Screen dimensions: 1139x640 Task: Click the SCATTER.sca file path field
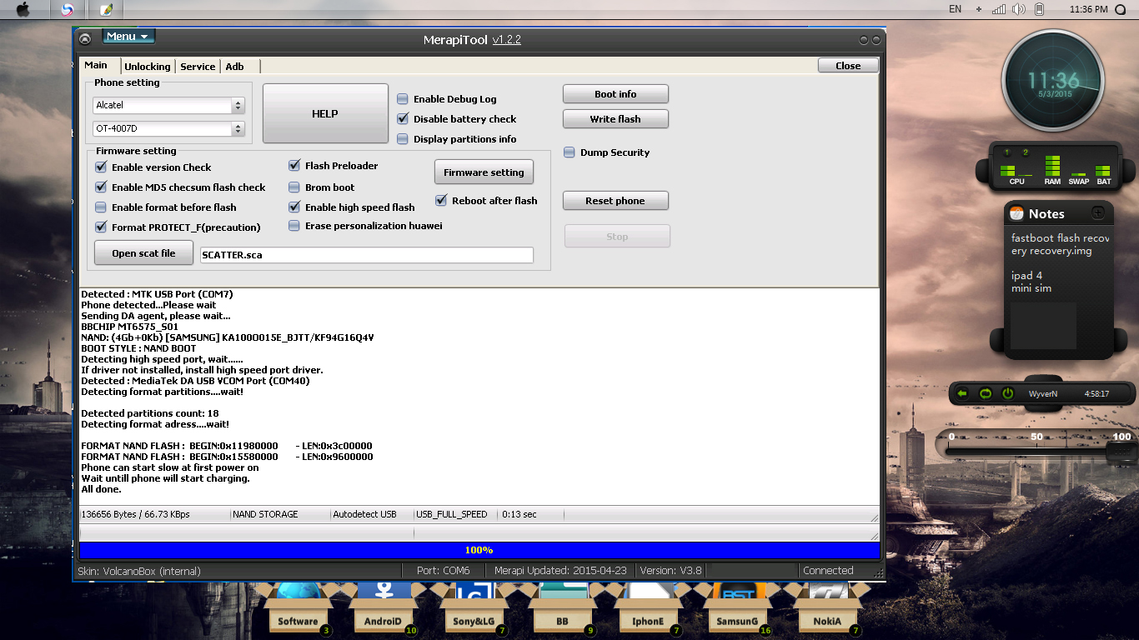tap(367, 255)
